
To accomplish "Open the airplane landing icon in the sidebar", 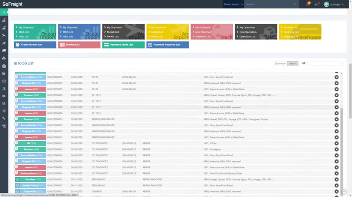I will click(x=4, y=36).
